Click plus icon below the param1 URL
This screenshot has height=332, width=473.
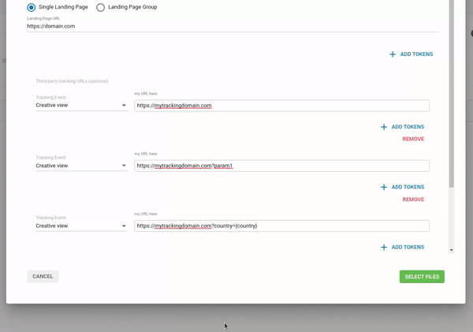tap(384, 187)
